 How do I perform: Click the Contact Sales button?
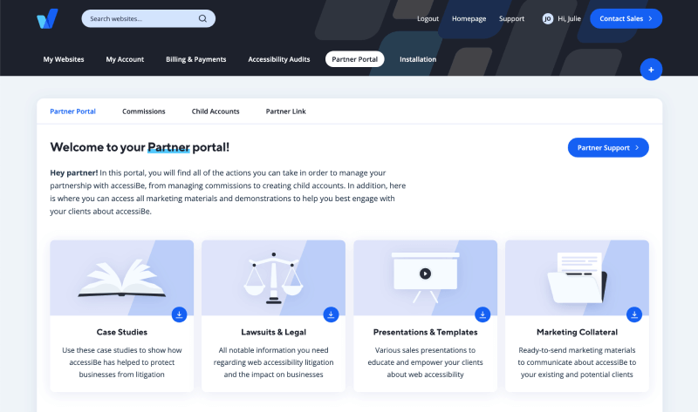click(x=626, y=18)
